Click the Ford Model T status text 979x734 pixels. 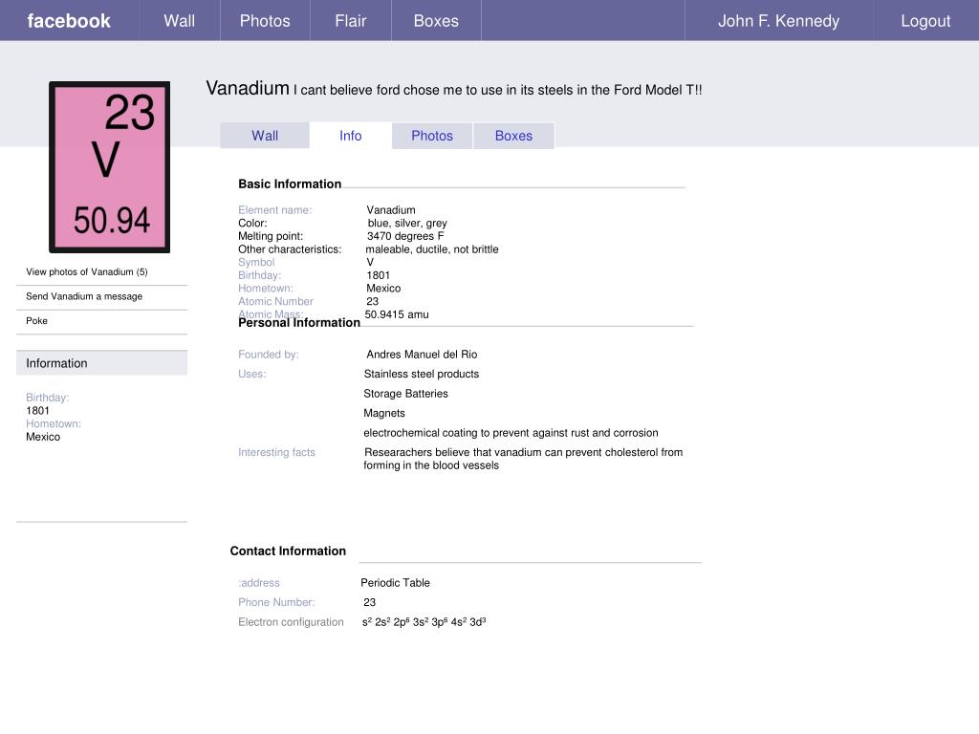tap(497, 90)
